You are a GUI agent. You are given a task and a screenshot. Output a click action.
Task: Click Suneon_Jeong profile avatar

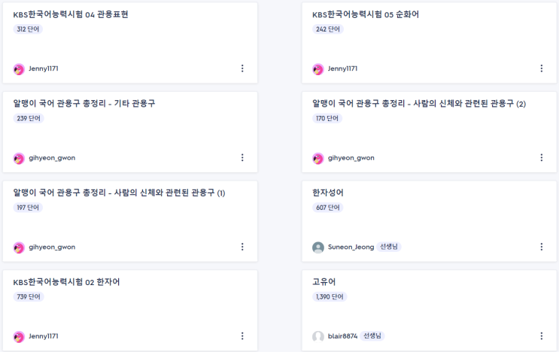pyautogui.click(x=318, y=247)
